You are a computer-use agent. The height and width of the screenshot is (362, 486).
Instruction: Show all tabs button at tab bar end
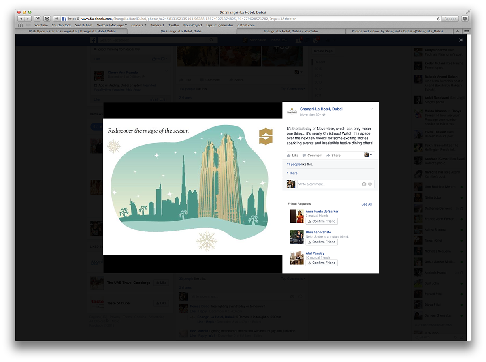tap(466, 31)
